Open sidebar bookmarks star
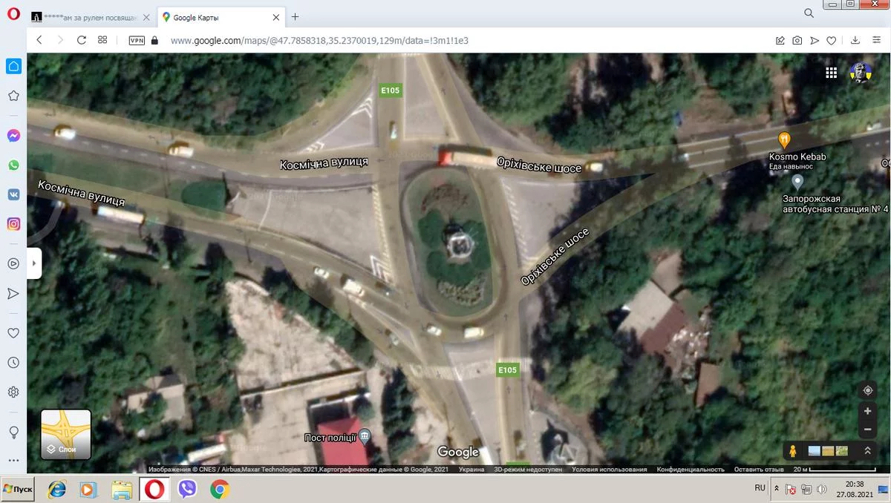The height and width of the screenshot is (503, 891). coord(13,96)
